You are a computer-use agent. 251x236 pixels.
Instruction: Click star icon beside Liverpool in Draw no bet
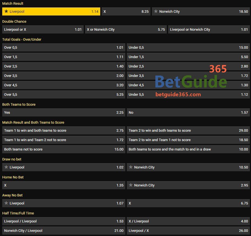coord(6,167)
